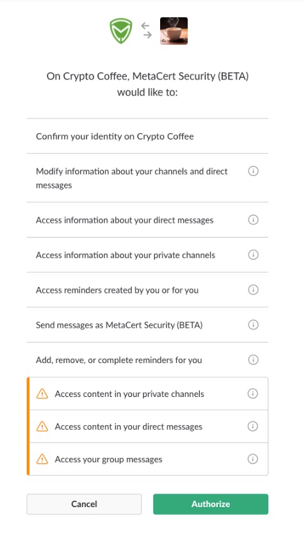Show info for Access content in private channels
Viewport: 303px width, 534px height.
252,394
